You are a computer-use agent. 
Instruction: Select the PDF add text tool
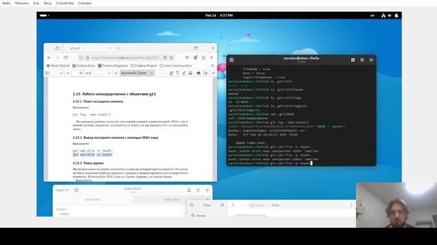point(178,73)
